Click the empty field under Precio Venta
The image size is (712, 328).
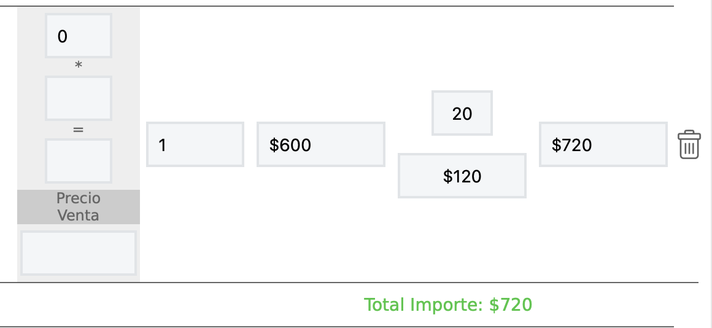tap(79, 253)
